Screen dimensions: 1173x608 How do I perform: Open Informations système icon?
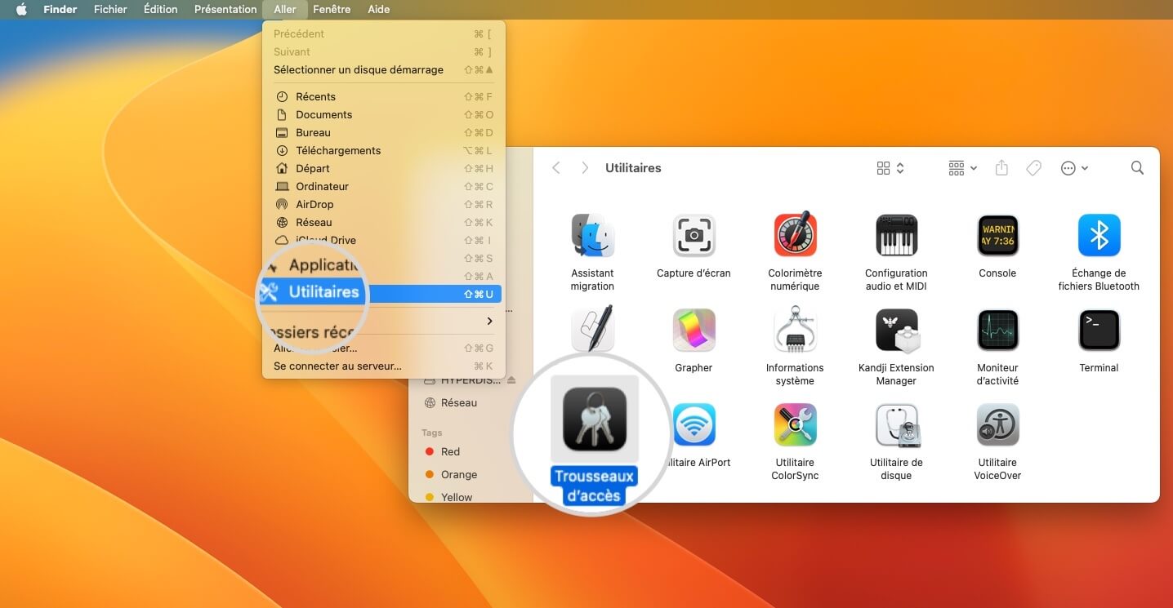(x=795, y=330)
